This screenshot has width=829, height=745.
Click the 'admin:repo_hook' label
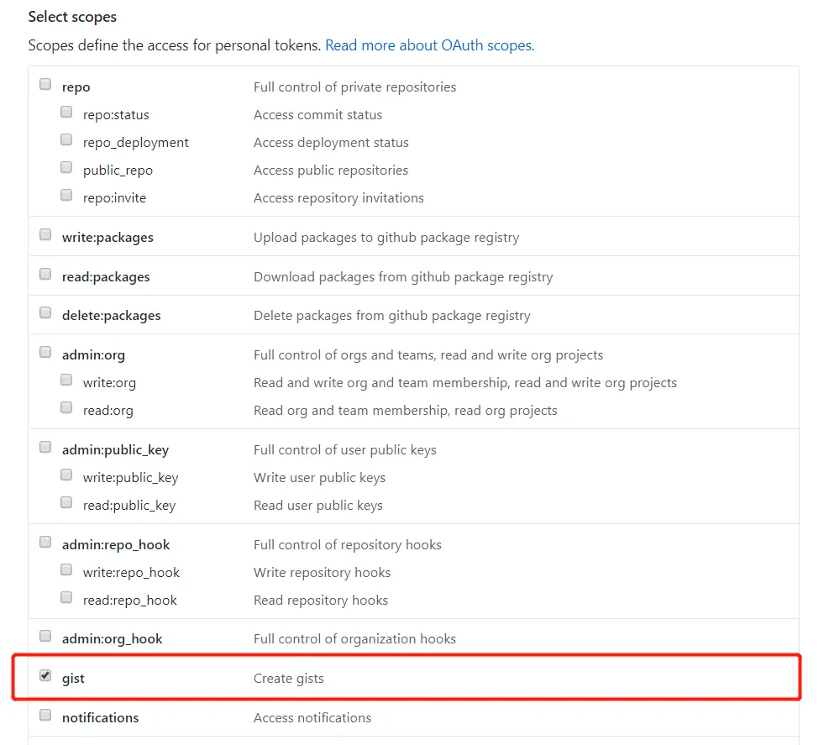click(116, 545)
